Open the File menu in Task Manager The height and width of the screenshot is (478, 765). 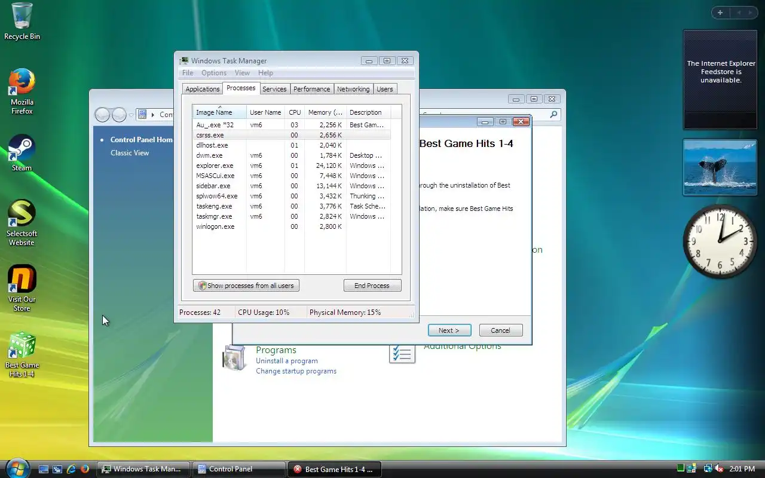pos(188,73)
